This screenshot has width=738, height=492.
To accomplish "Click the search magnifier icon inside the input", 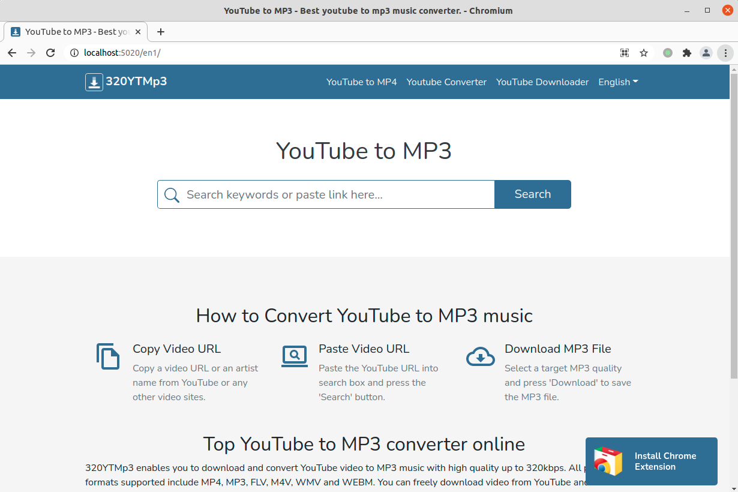I will [172, 194].
